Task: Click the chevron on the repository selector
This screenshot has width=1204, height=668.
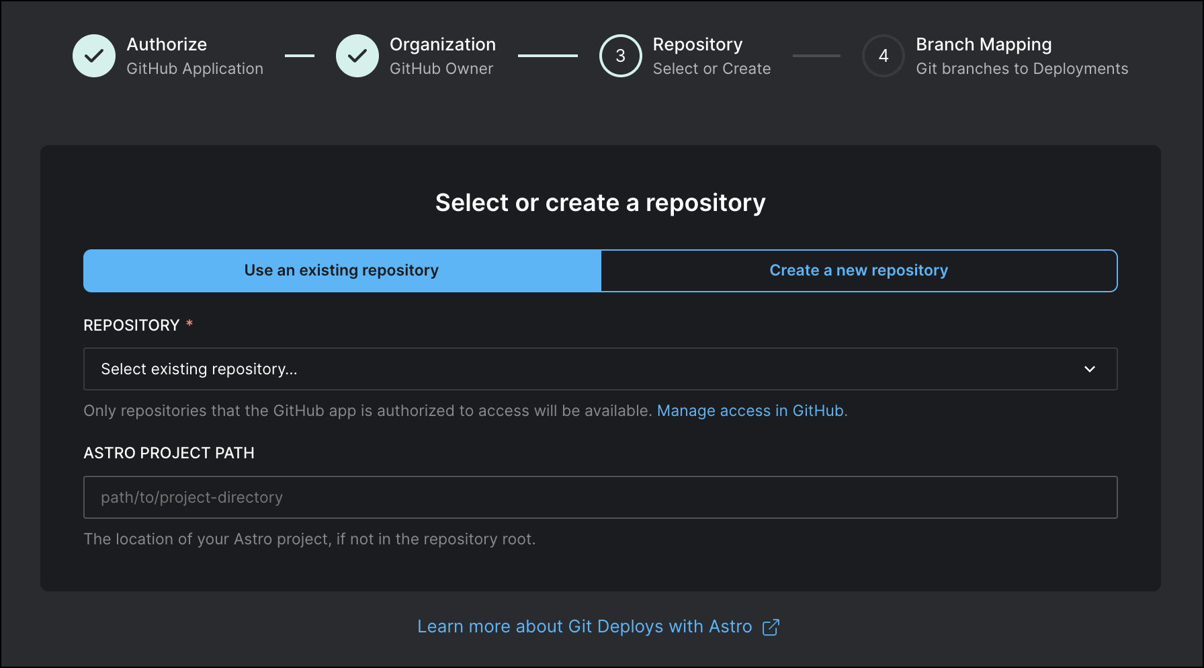Action: click(1090, 369)
